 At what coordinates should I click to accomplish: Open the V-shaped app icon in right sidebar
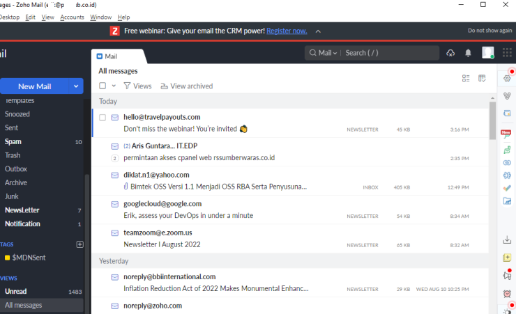pyautogui.click(x=507, y=95)
